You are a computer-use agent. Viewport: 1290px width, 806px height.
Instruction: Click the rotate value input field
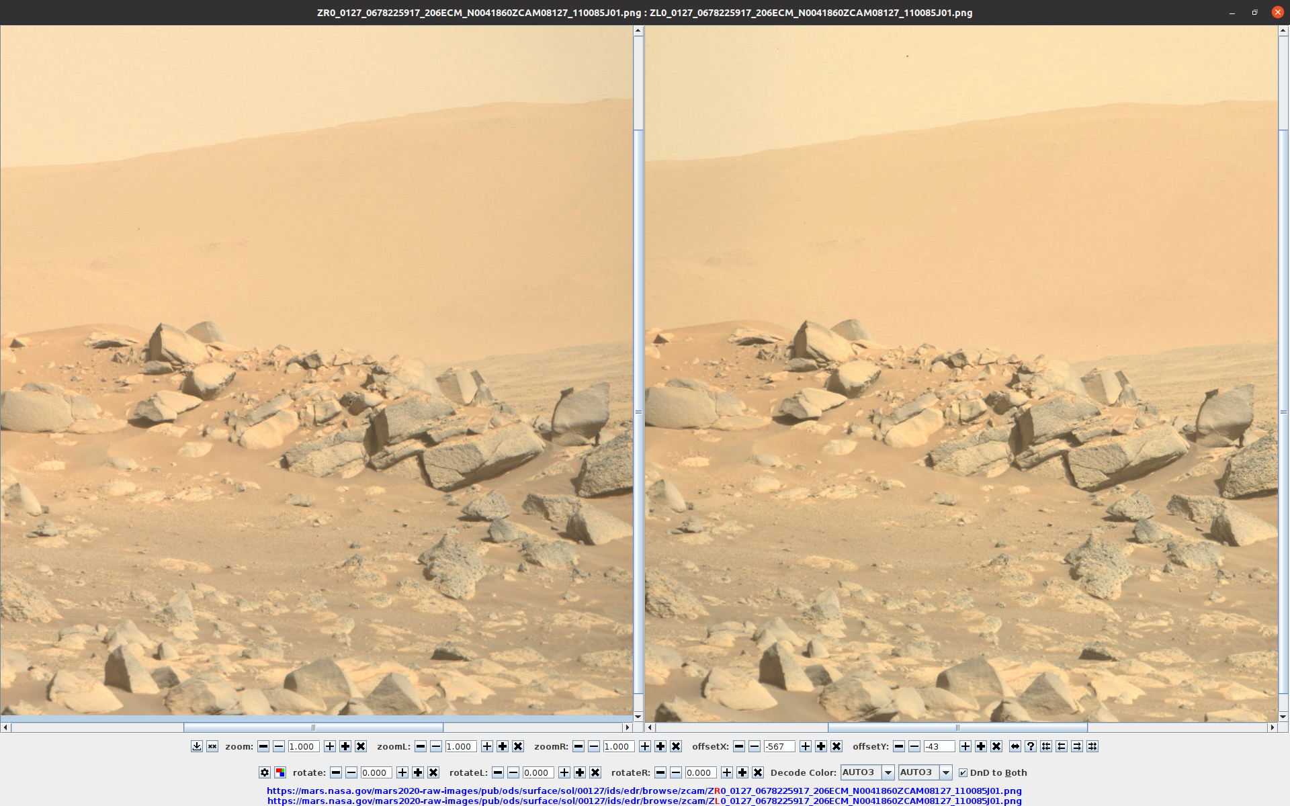click(x=376, y=772)
